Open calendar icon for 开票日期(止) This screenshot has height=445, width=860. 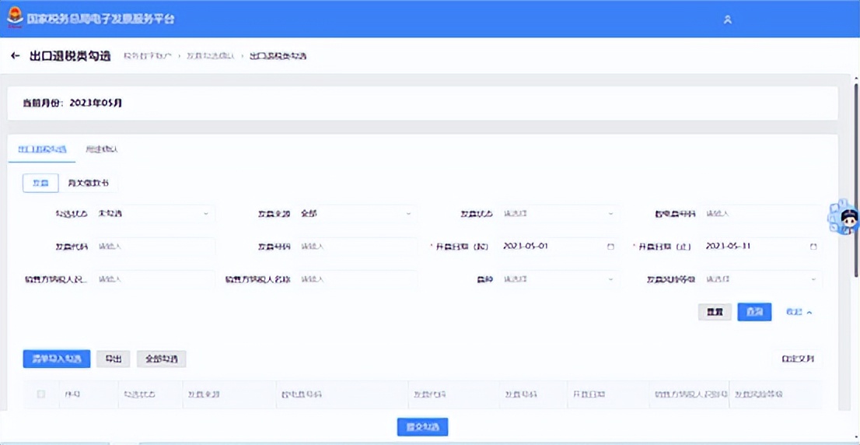[813, 247]
